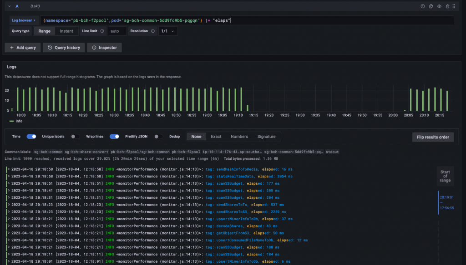
Task: Disable Wrap lines toggle
Action: [114, 137]
